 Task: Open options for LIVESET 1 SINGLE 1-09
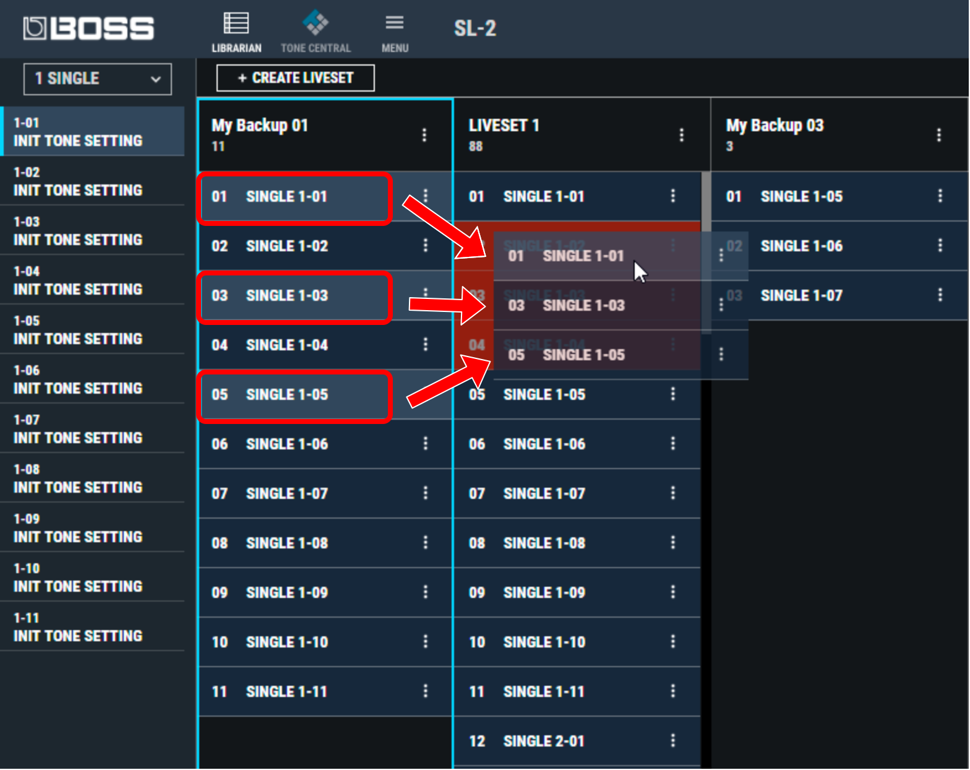click(673, 592)
